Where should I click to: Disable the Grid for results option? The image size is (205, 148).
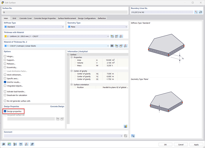(5, 82)
